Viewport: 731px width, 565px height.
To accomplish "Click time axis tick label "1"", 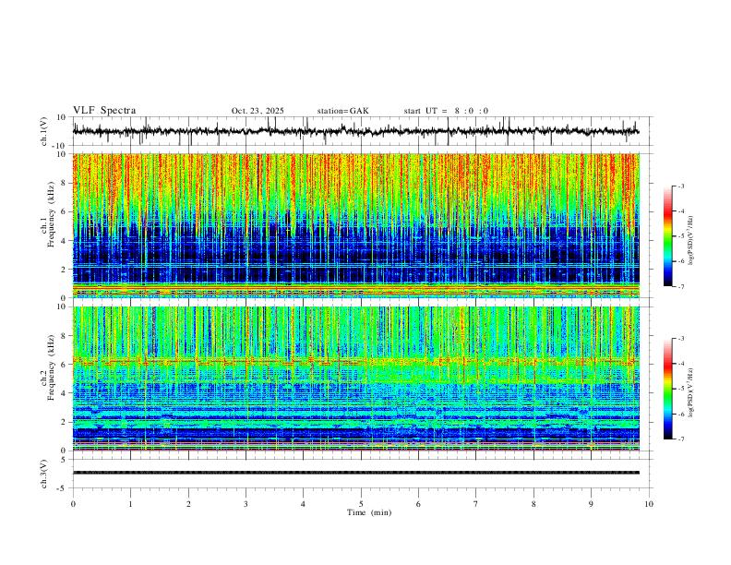I will pos(130,504).
